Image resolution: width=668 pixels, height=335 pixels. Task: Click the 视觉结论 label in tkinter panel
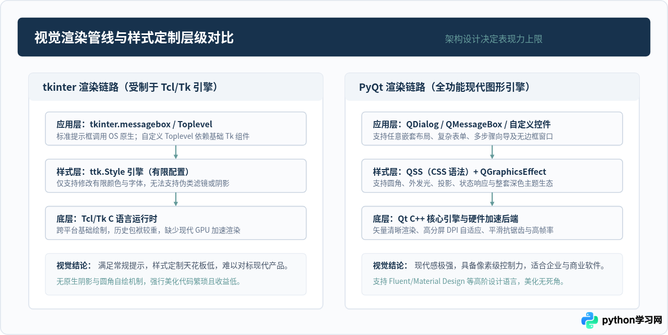coord(74,266)
